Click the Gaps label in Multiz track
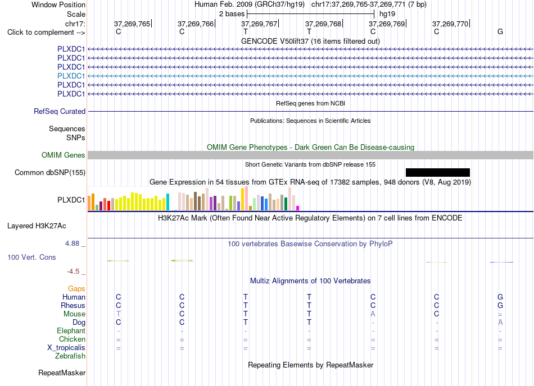This screenshot has width=534, height=386. (76, 288)
